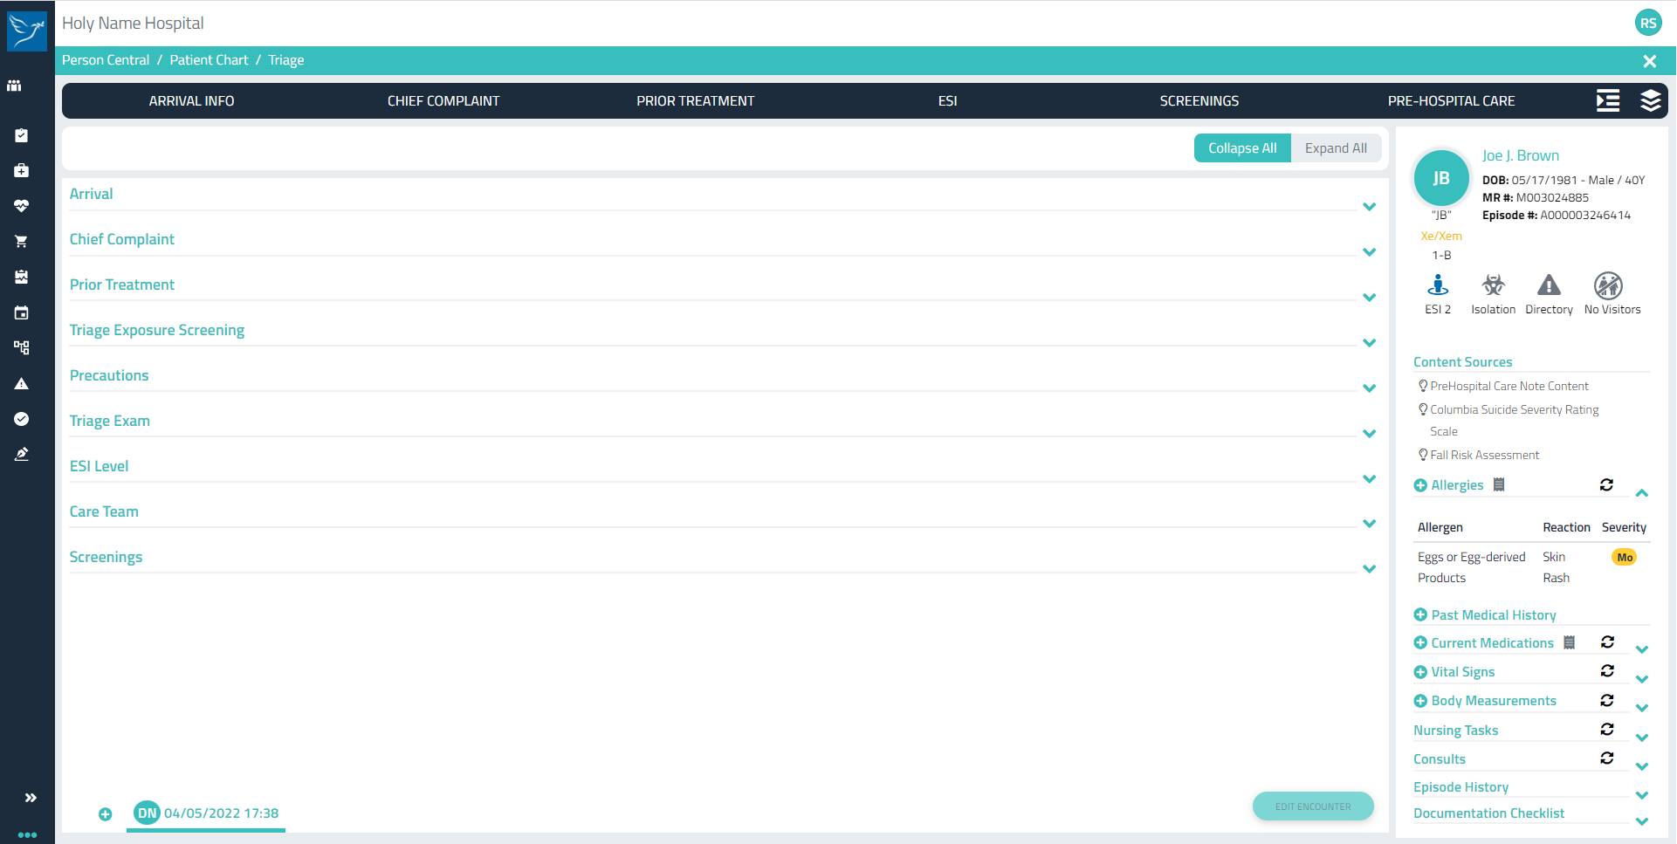Viewport: 1677px width, 844px height.
Task: Open the shopping cart sidebar icon
Action: click(x=21, y=241)
